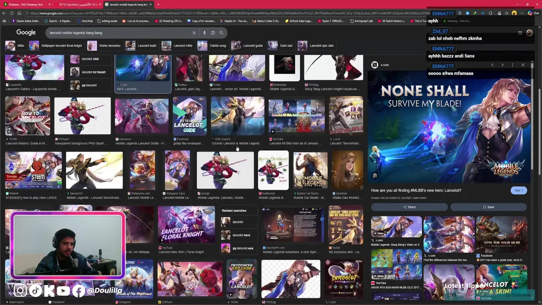The width and height of the screenshot is (542, 305).
Task: Show previous image in preview panel
Action: [492, 65]
